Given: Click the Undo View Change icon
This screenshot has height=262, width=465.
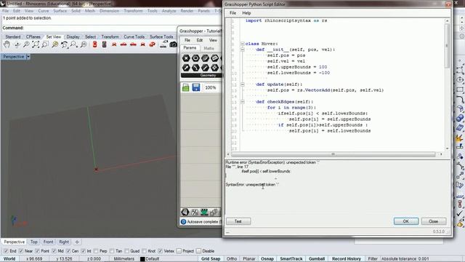Looking at the screenshot, I should (x=65, y=44).
